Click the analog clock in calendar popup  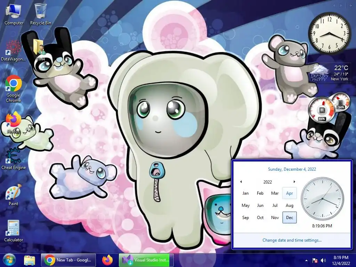tap(322, 199)
